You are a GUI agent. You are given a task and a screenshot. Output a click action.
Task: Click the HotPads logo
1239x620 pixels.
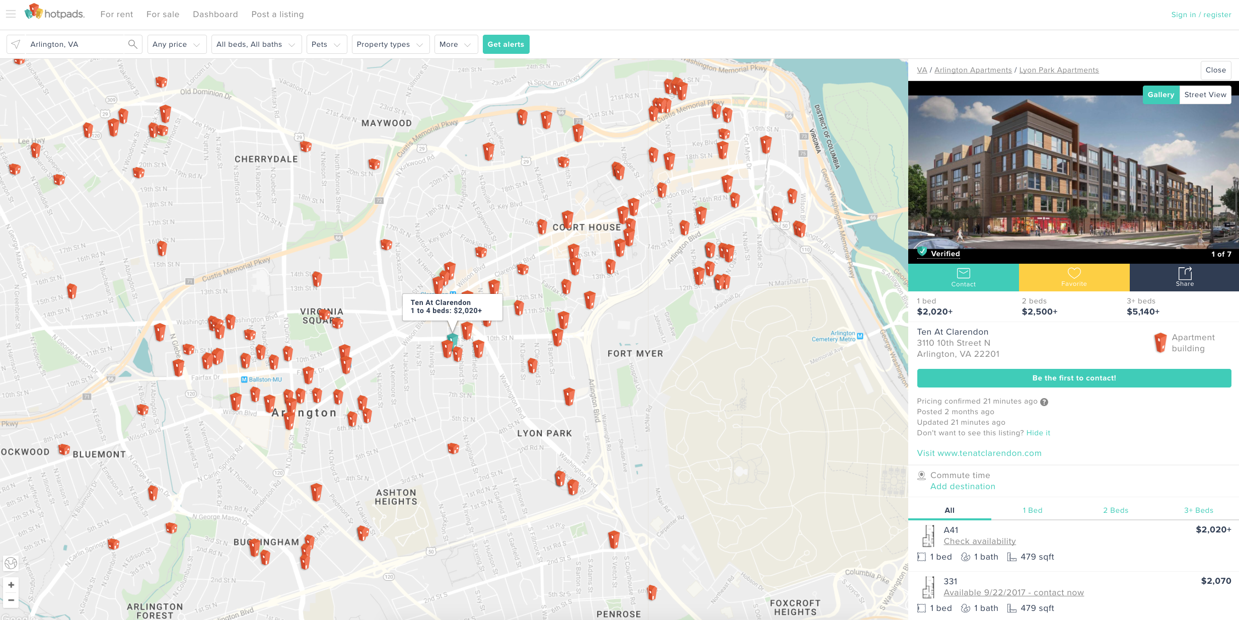(54, 12)
